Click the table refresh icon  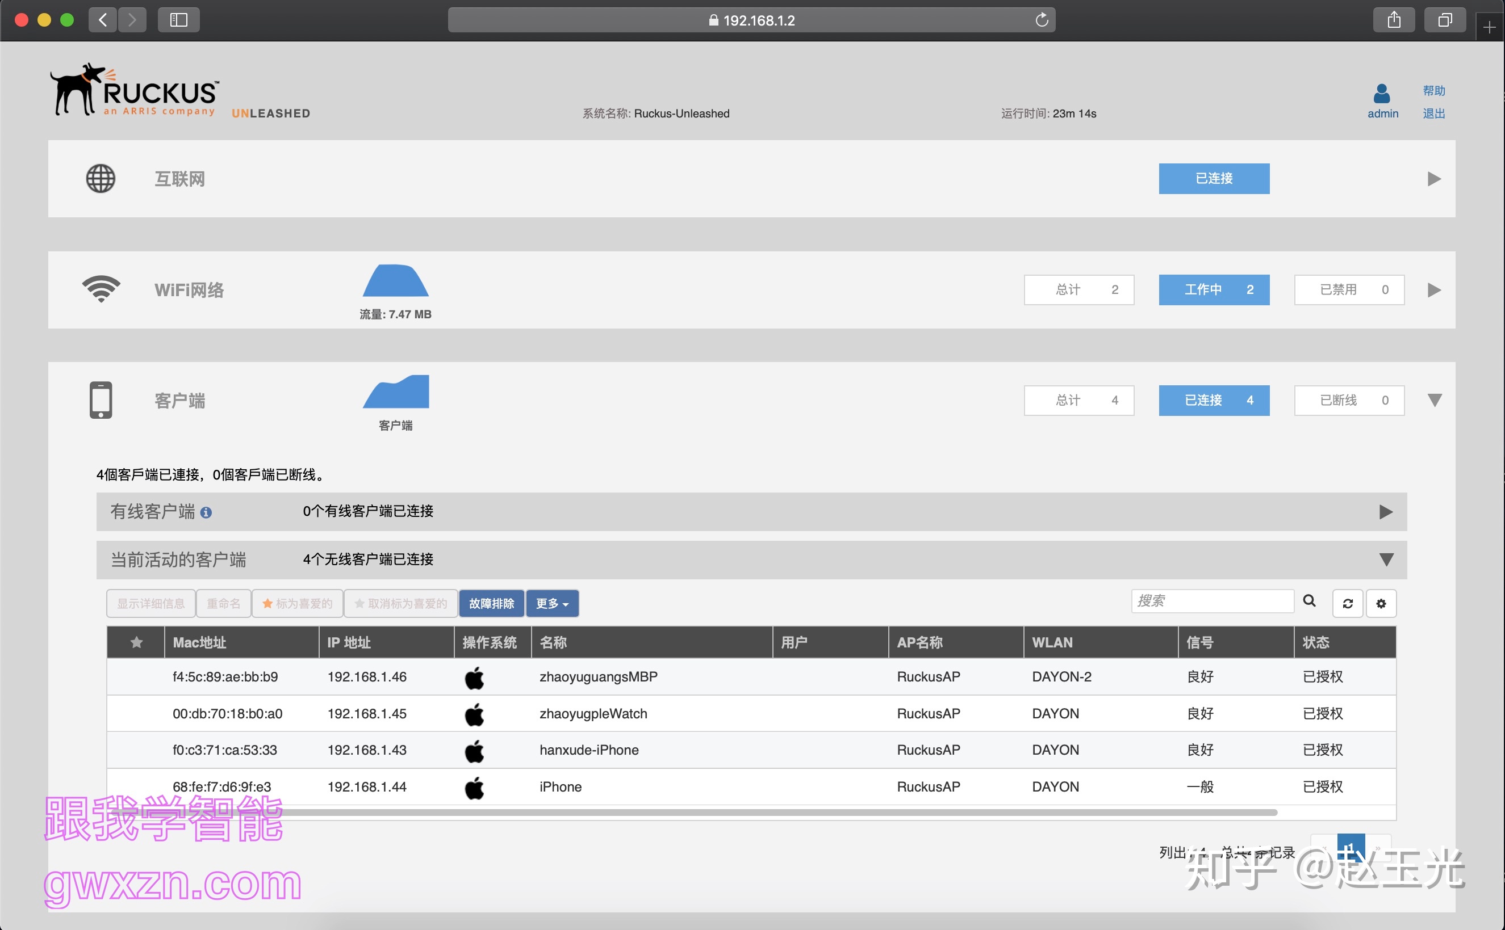(x=1348, y=603)
